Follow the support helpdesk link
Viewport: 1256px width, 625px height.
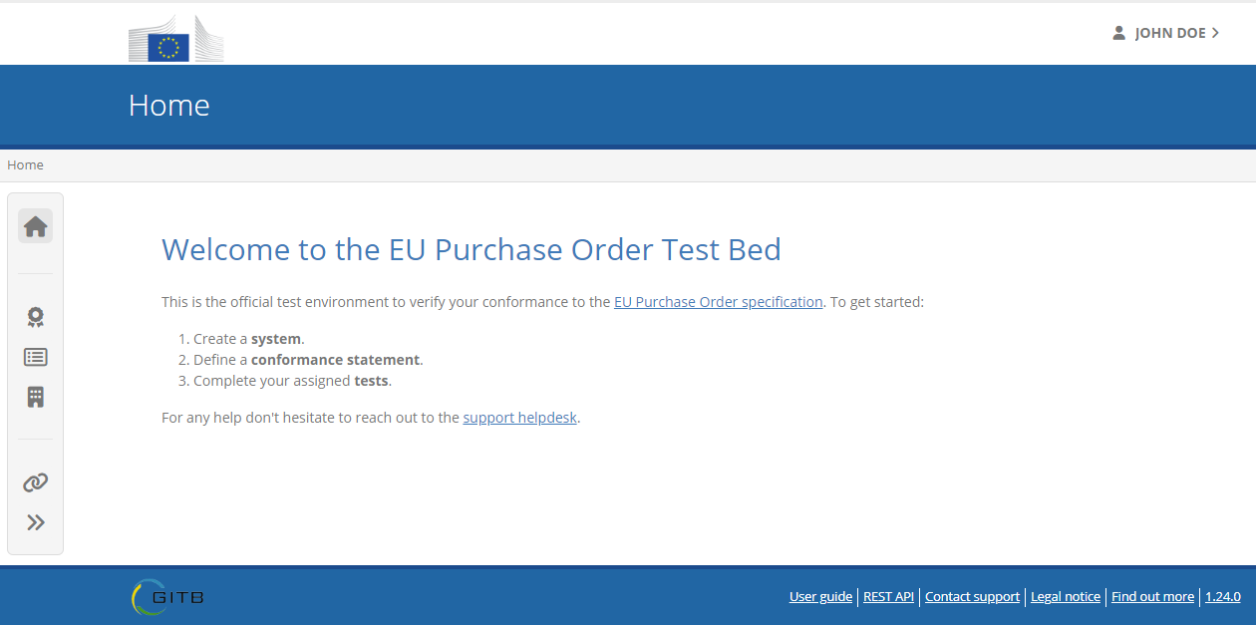pyautogui.click(x=520, y=418)
